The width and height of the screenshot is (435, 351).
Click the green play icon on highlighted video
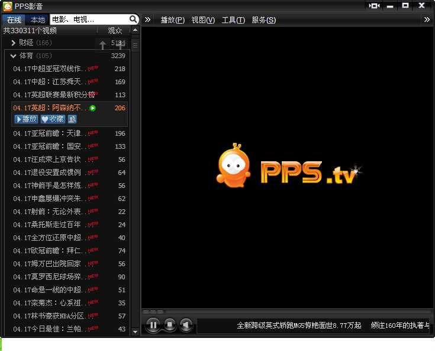tap(93, 108)
